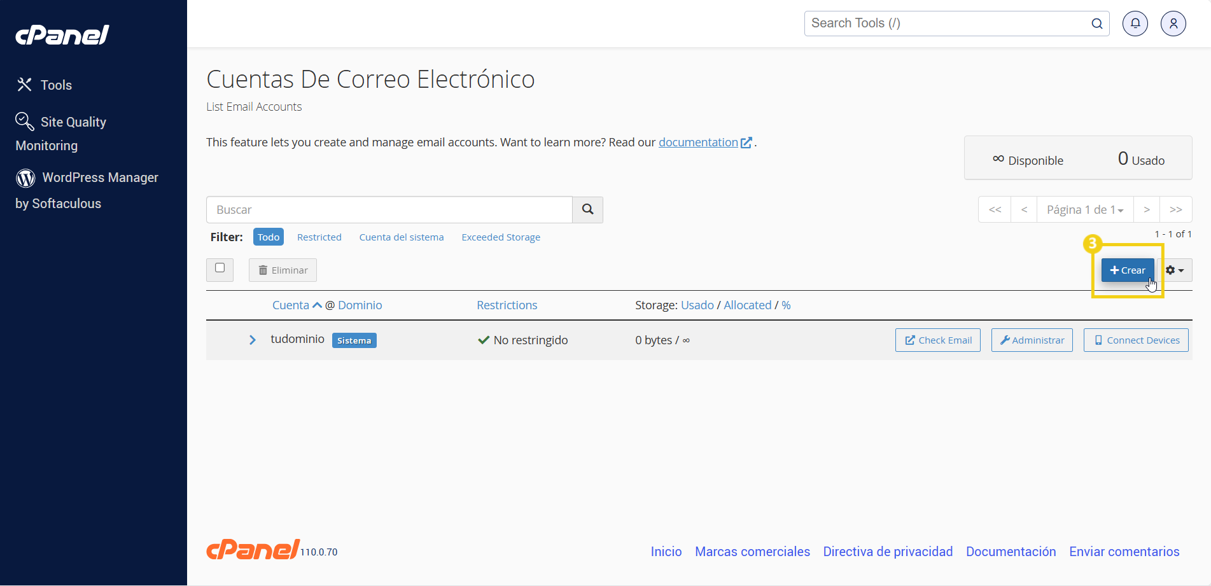
Task: Click the Administrar button
Action: coord(1032,340)
